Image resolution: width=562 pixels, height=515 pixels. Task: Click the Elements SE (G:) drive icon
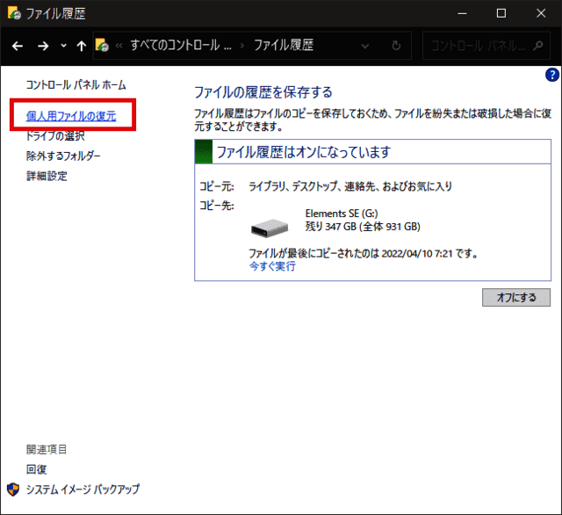pos(270,227)
